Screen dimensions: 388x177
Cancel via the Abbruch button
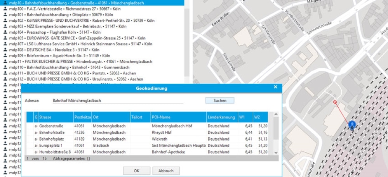point(166,170)
